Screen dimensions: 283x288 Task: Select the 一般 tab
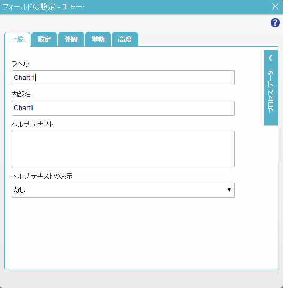coord(17,39)
